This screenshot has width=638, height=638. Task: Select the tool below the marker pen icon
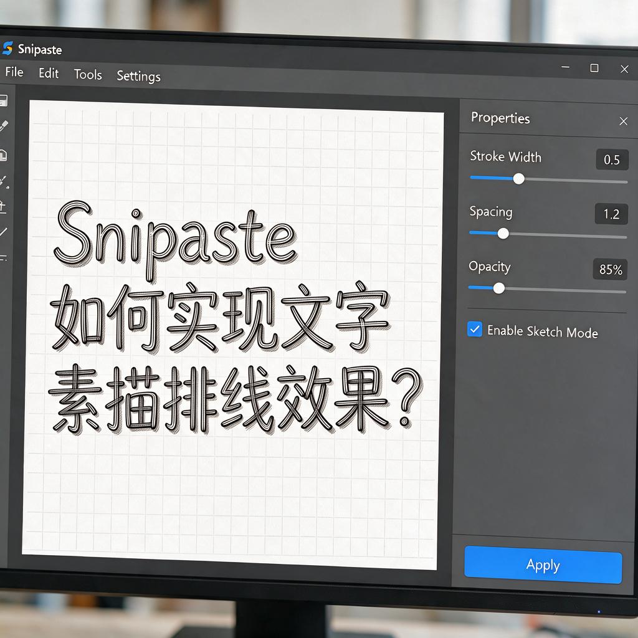pos(3,155)
